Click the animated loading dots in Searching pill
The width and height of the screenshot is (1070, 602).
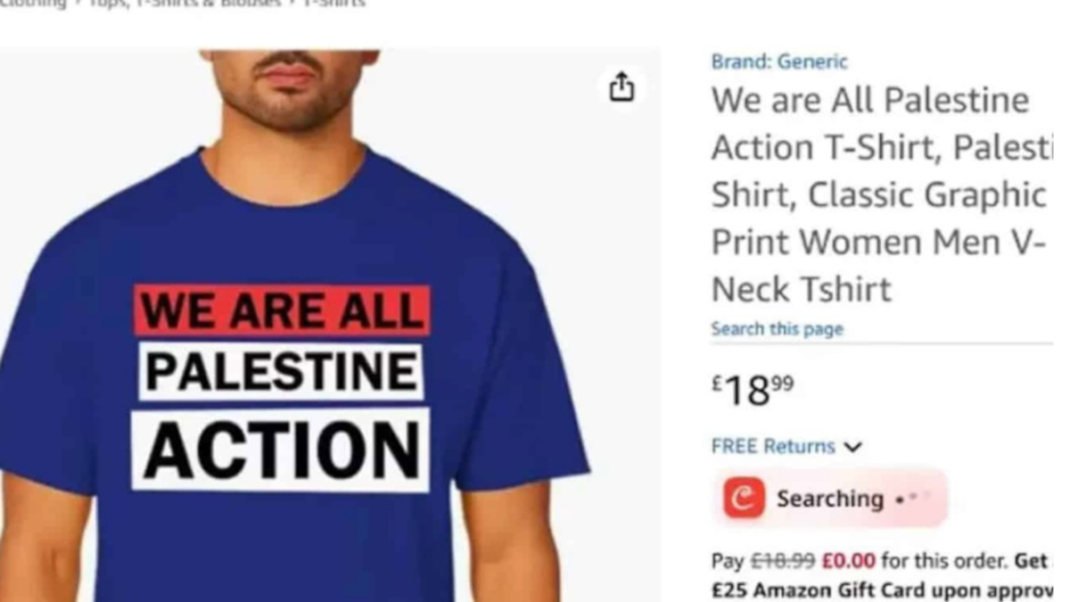(x=913, y=498)
